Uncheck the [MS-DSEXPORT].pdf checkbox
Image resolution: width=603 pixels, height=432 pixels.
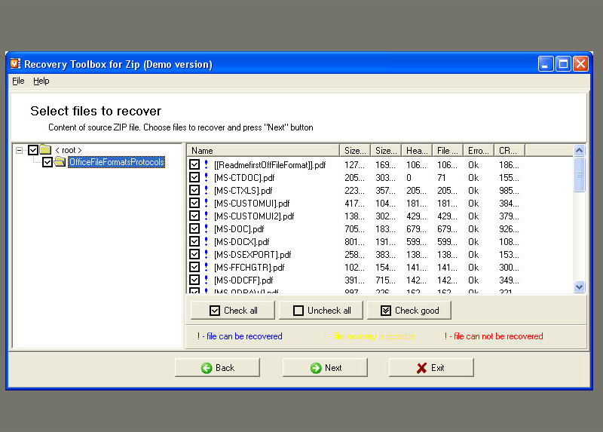coord(194,254)
